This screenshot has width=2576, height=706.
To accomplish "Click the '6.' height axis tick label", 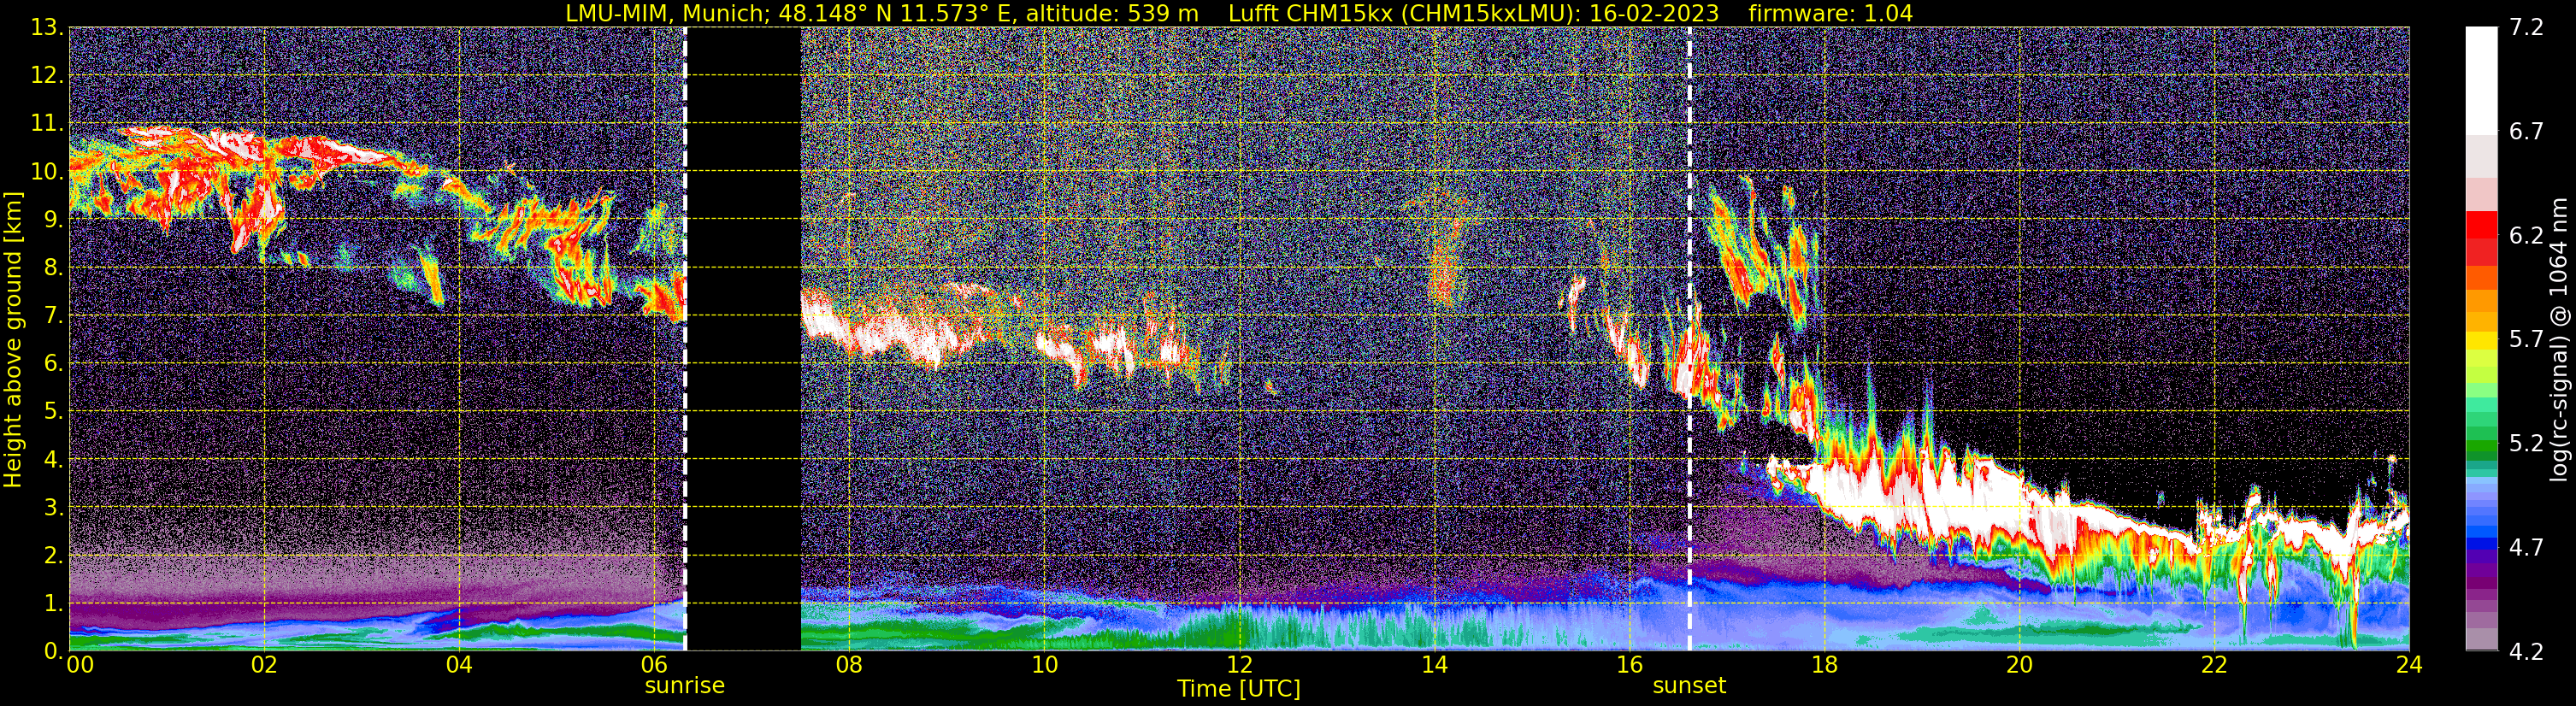I will click(54, 364).
